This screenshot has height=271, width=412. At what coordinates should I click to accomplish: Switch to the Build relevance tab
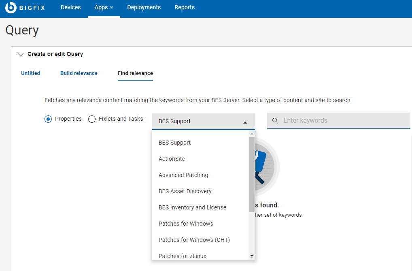pos(79,73)
